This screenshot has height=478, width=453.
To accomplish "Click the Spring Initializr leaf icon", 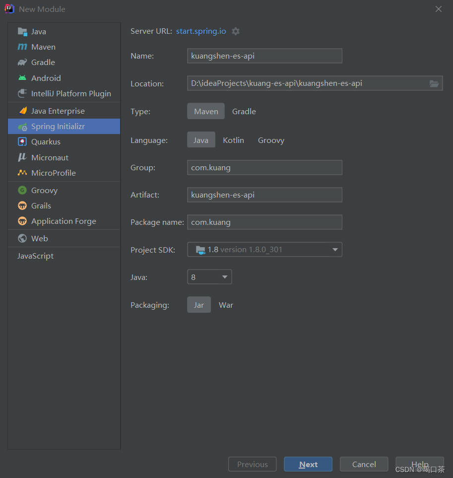I will 22,127.
